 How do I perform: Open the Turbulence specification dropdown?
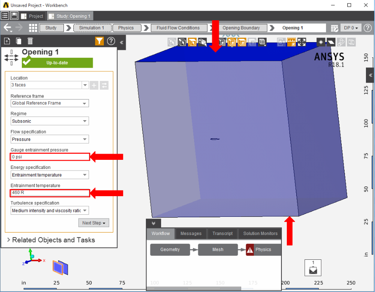[50, 211]
